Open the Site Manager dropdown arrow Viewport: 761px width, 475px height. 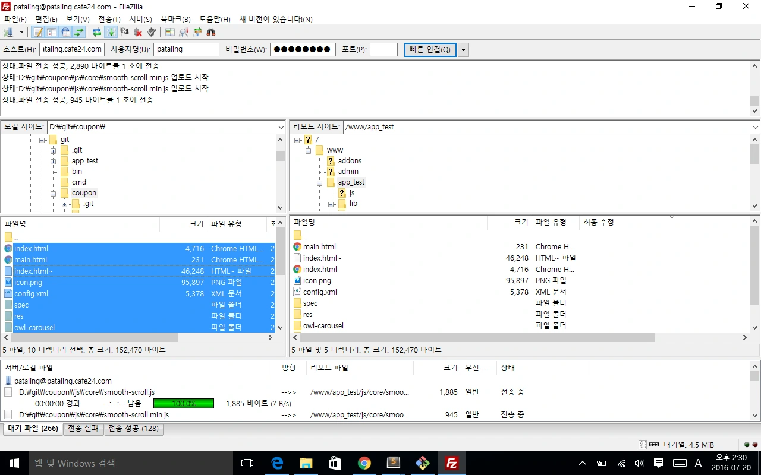[x=21, y=32]
